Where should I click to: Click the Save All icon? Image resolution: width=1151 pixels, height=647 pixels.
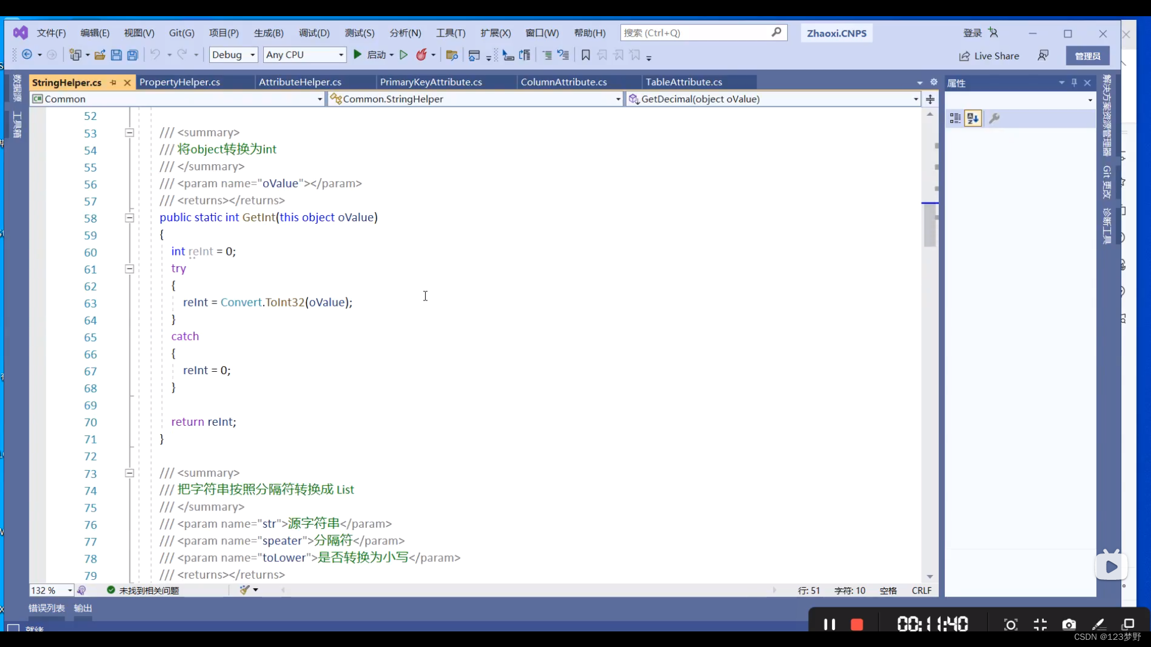point(132,55)
